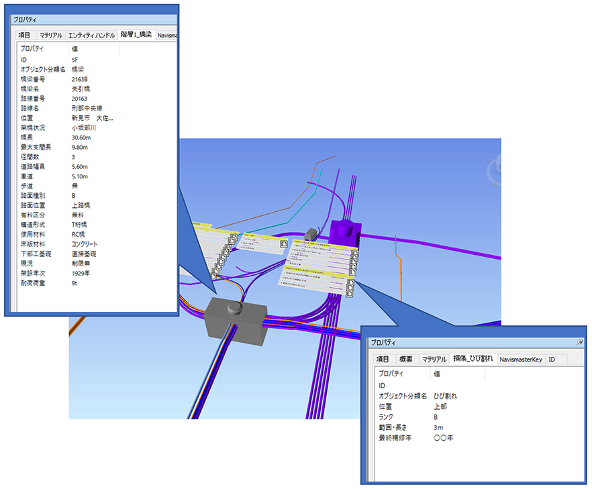
Task: Select the value 上部 in the lower-right panel
Action: [x=440, y=406]
